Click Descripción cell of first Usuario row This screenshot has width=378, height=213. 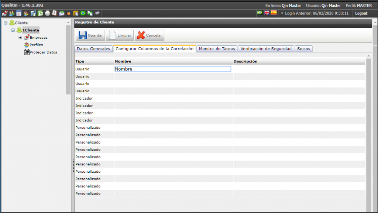pyautogui.click(x=299, y=69)
